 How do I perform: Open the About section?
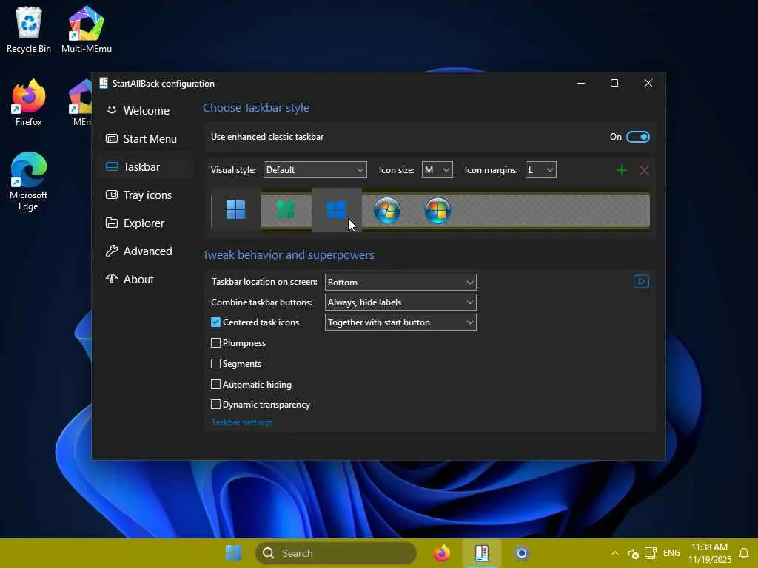coord(146,279)
